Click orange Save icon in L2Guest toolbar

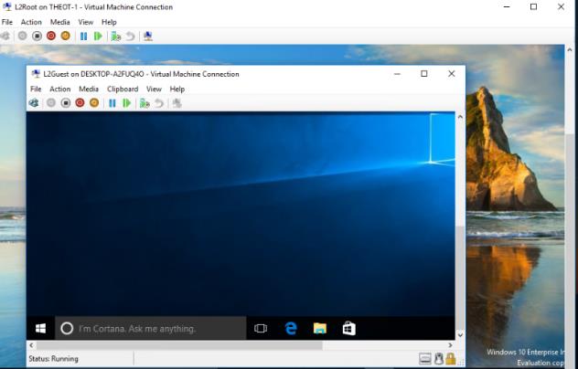(x=94, y=103)
